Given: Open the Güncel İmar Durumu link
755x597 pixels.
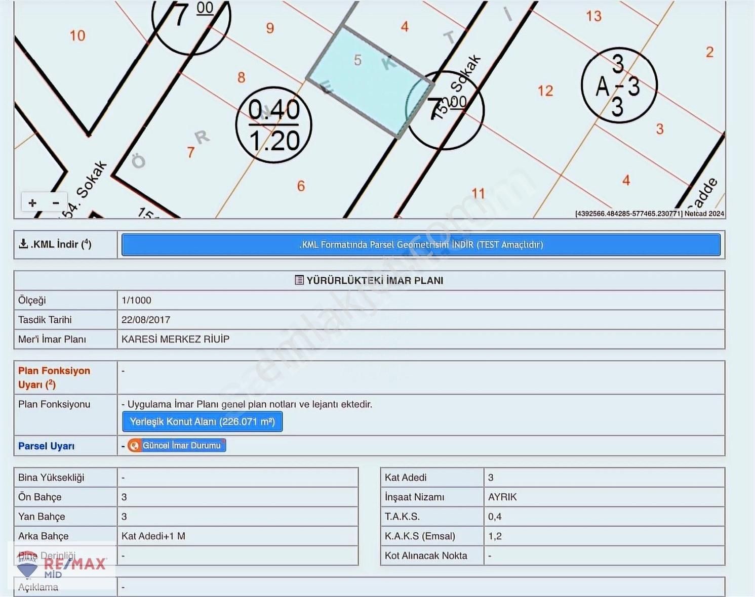Looking at the screenshot, I should [181, 445].
